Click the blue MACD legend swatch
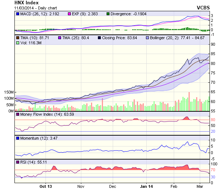The image size is (224, 194). click(18, 14)
